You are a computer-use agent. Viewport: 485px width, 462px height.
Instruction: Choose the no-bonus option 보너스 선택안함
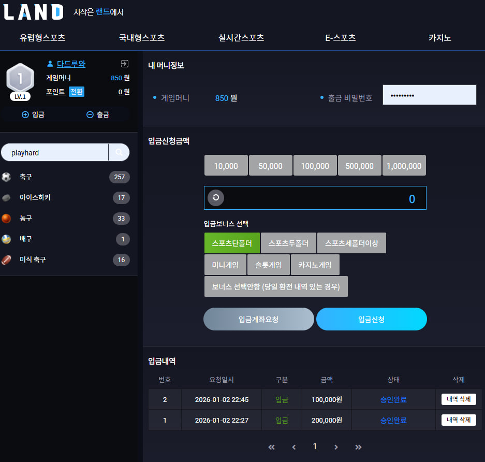pos(276,286)
